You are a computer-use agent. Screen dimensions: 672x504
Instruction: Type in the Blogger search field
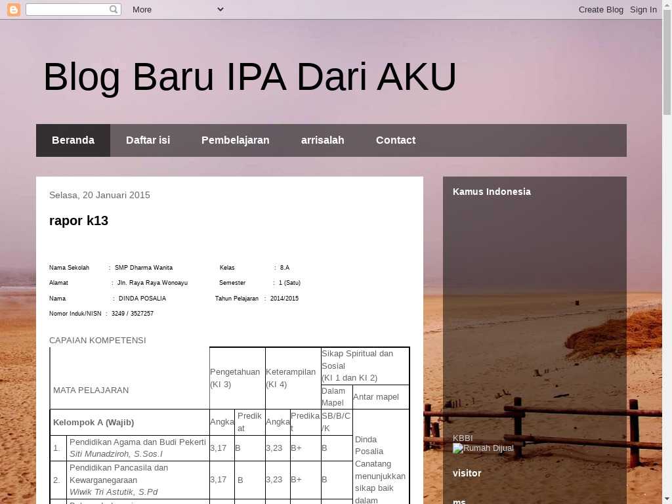pos(67,9)
